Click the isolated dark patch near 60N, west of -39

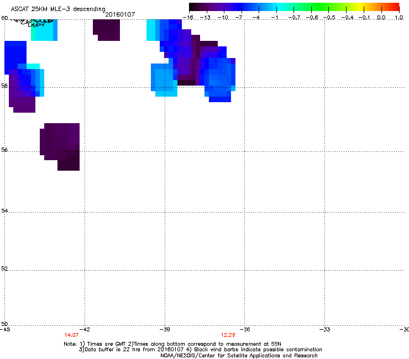[x=107, y=30]
